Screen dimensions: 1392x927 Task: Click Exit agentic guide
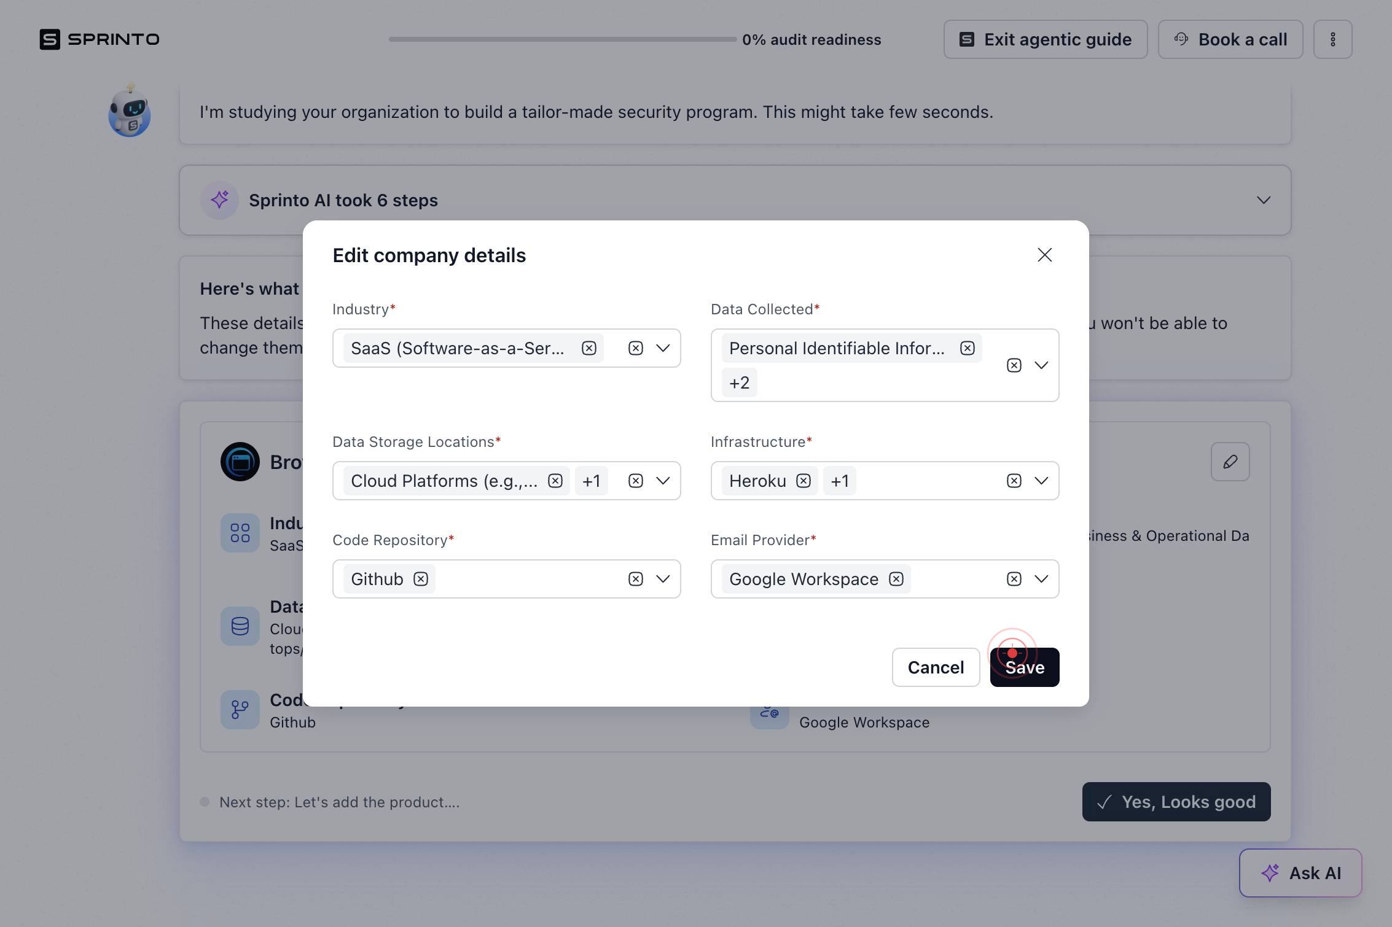1045,39
